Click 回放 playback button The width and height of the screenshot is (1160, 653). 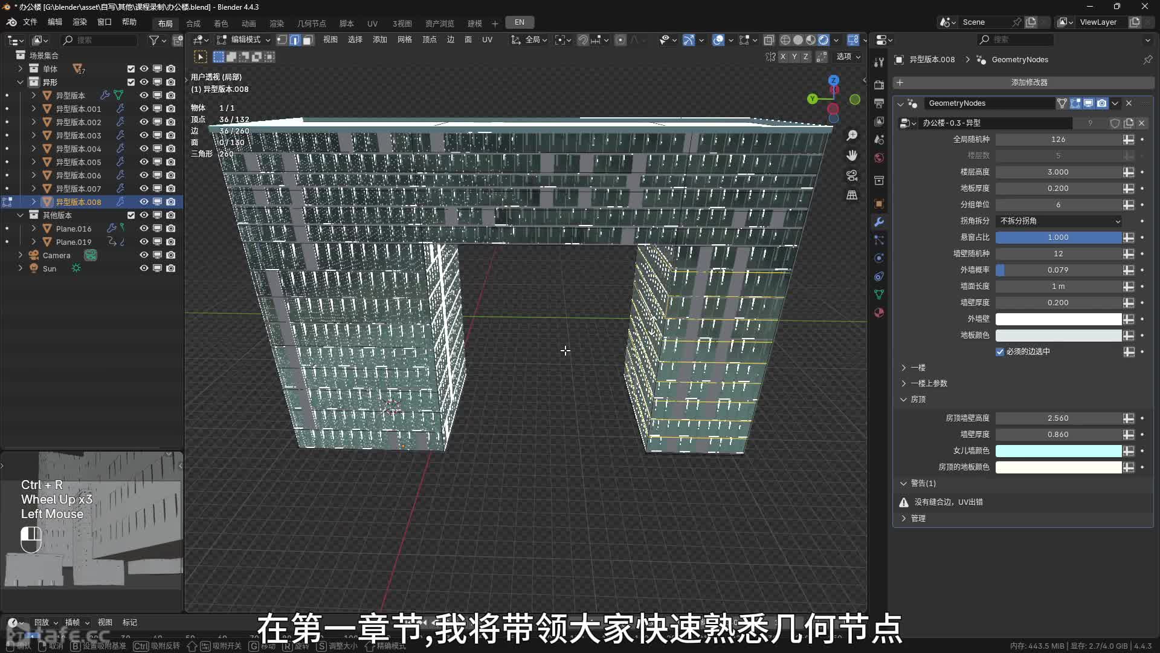coord(46,622)
